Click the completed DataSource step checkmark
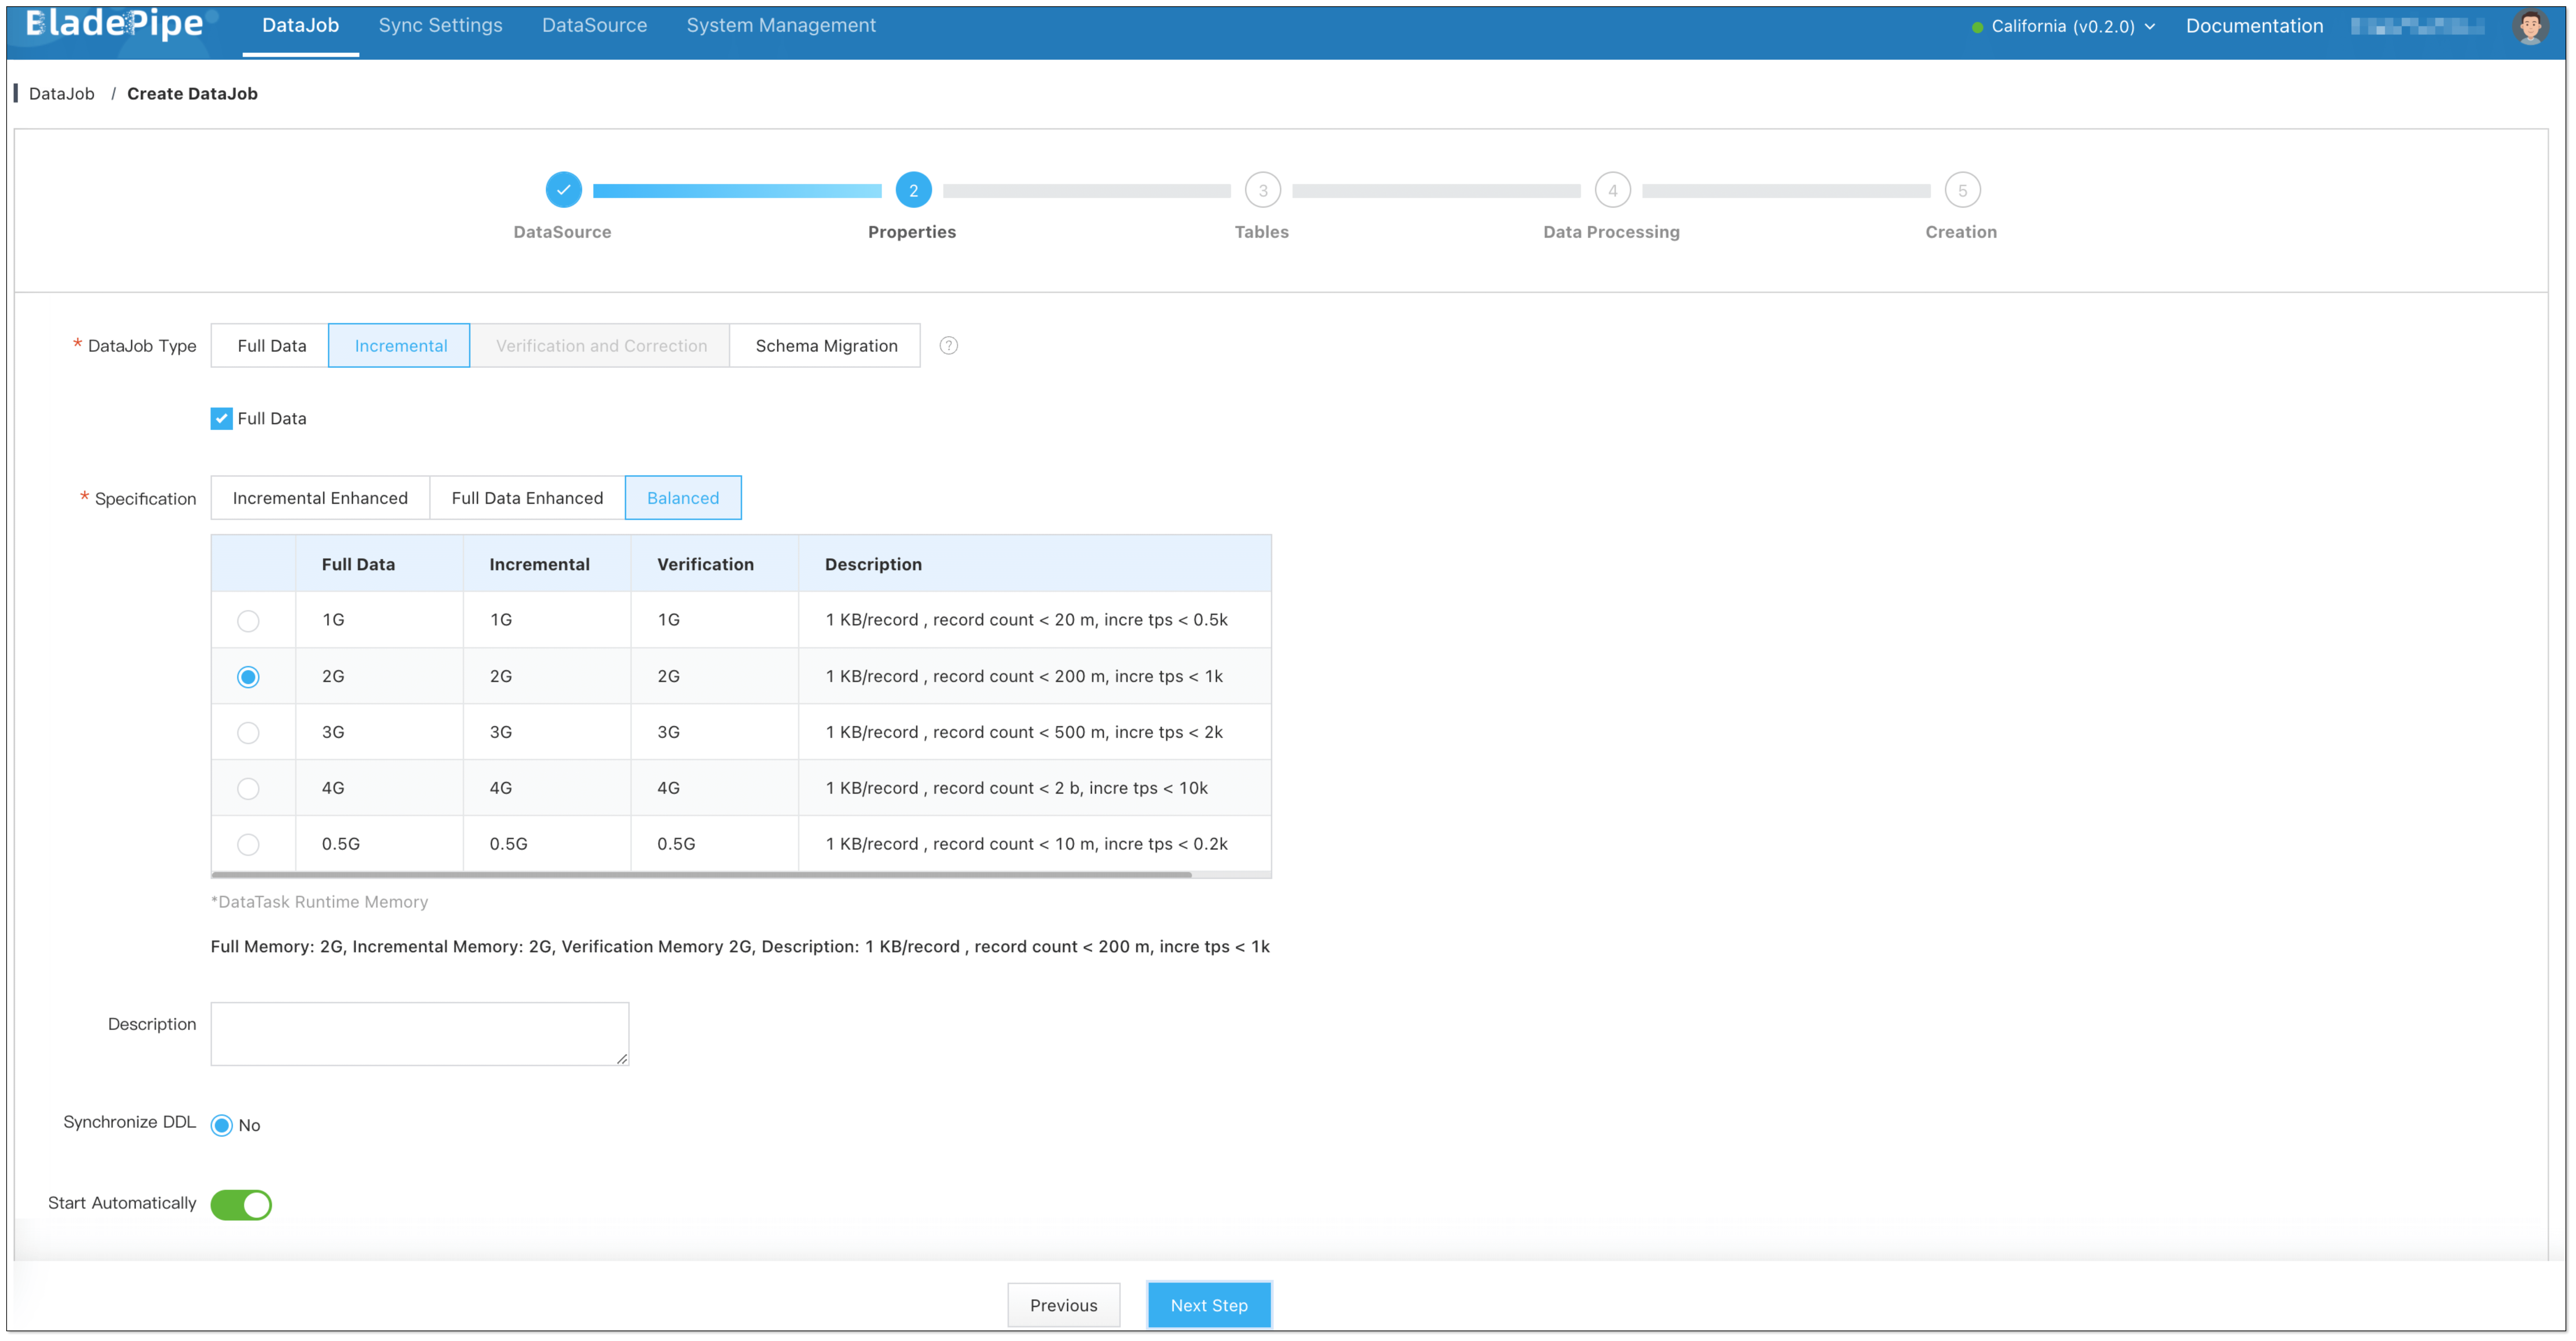The width and height of the screenshot is (2576, 1341). [563, 190]
